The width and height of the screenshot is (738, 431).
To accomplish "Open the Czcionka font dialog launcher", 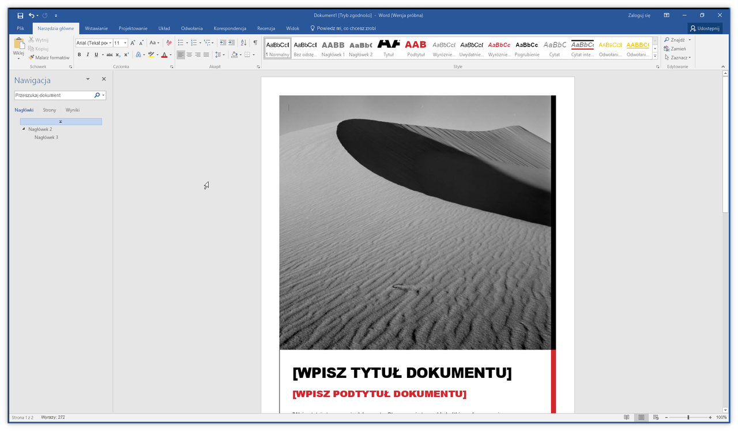I will click(172, 67).
